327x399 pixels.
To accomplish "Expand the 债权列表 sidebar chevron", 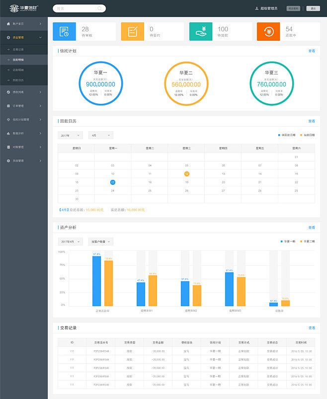I will 40,92.
